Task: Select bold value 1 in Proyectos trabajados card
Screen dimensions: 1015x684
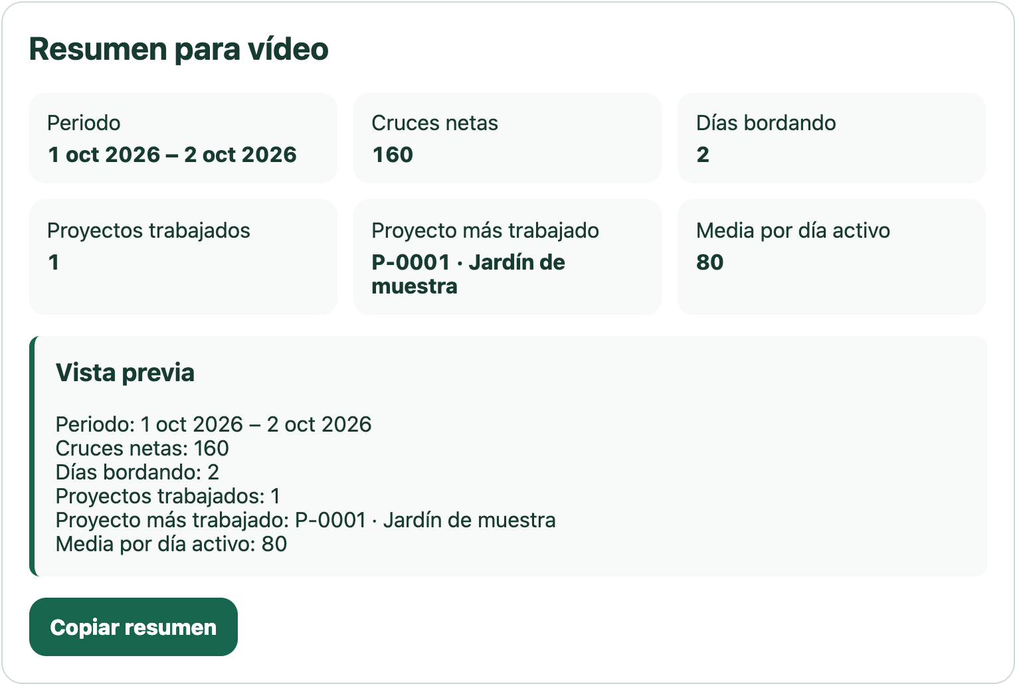Action: coord(54,262)
